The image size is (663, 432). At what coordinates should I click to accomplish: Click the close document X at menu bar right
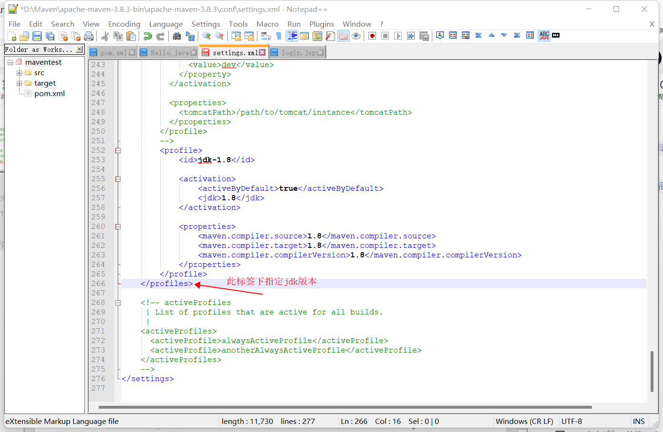[652, 24]
